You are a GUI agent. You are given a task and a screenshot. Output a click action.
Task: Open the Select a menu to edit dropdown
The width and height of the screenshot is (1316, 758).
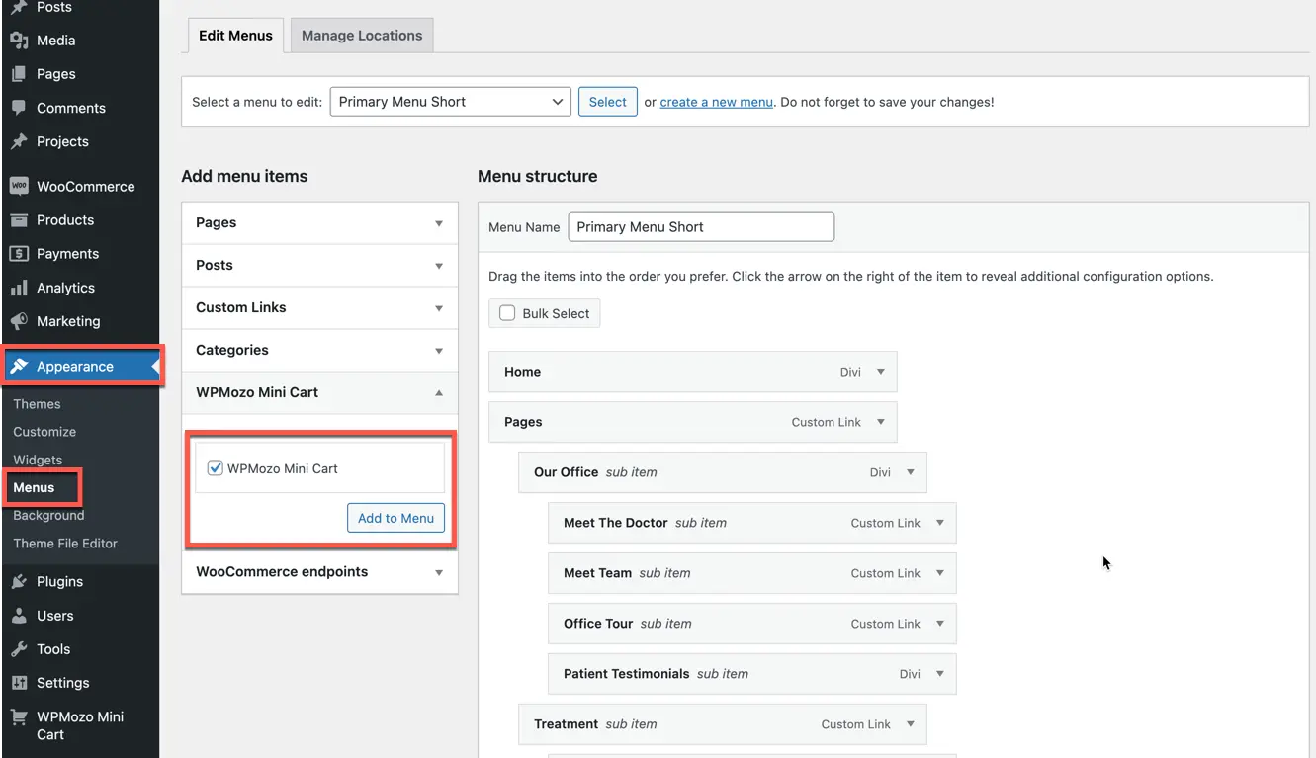pyautogui.click(x=450, y=102)
